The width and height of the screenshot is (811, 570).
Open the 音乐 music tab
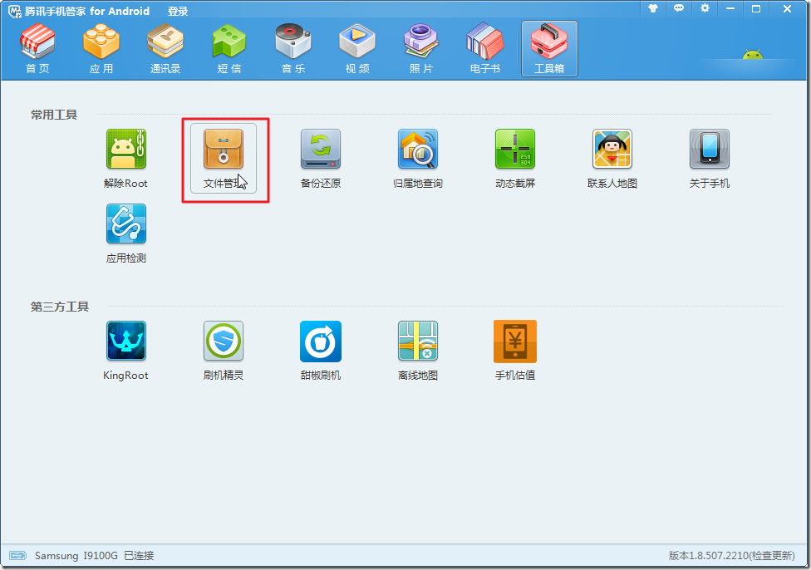(x=293, y=49)
